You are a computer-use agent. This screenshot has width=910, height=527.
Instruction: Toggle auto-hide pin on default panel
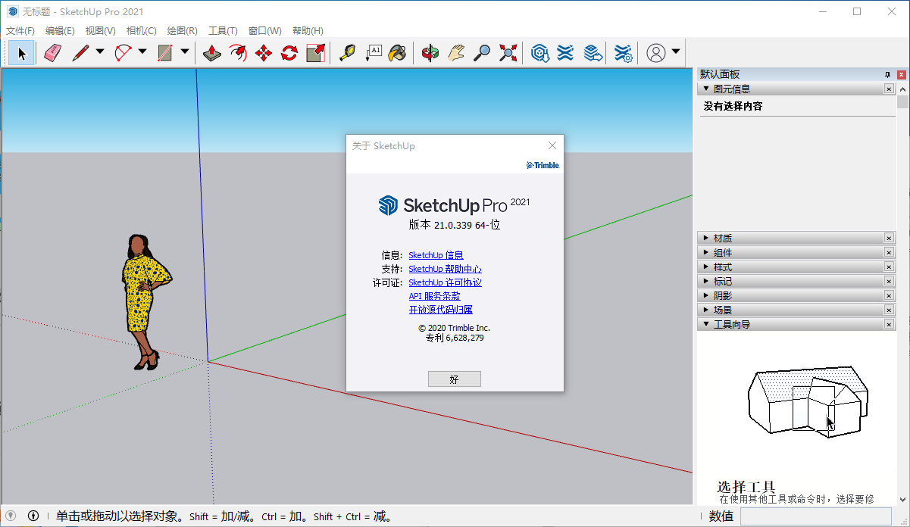pyautogui.click(x=887, y=75)
